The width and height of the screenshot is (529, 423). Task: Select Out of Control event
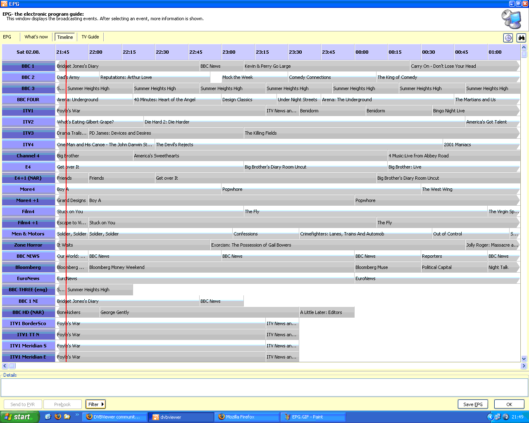tap(471, 234)
